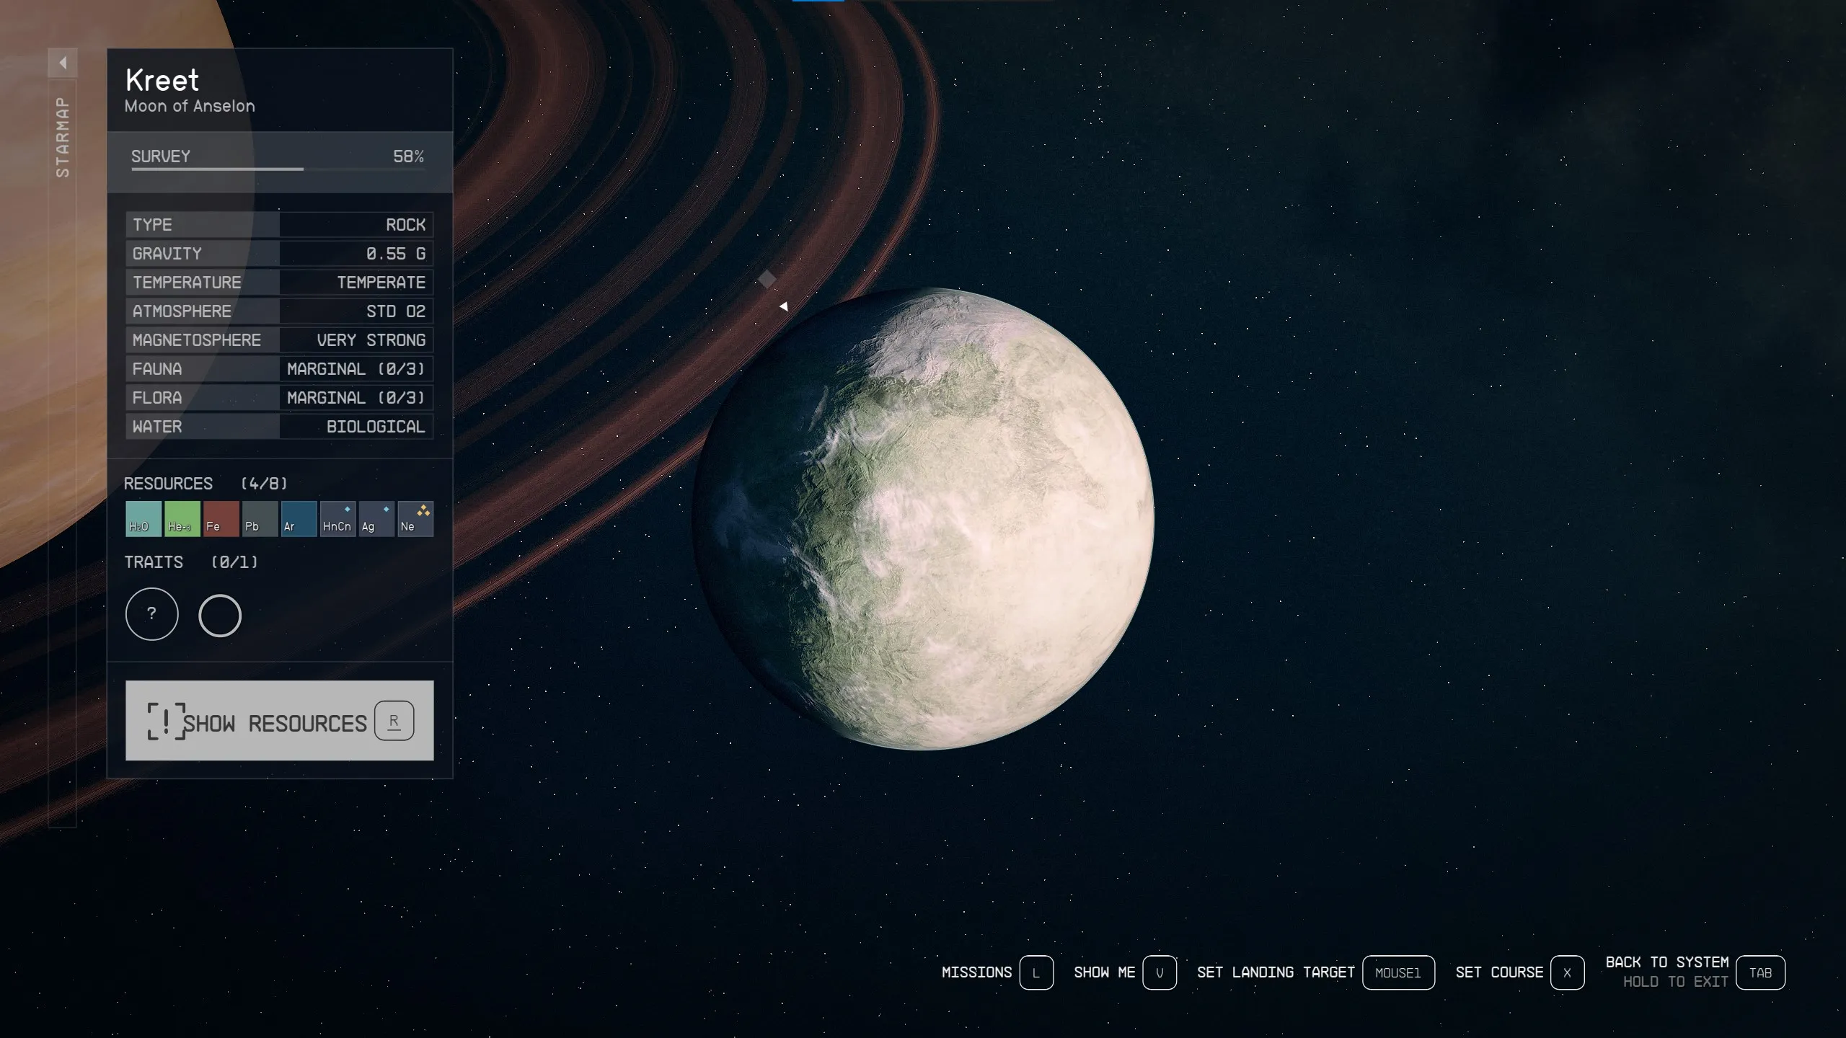Image resolution: width=1846 pixels, height=1038 pixels.
Task: Select the Pb lead resource tile
Action: click(260, 519)
